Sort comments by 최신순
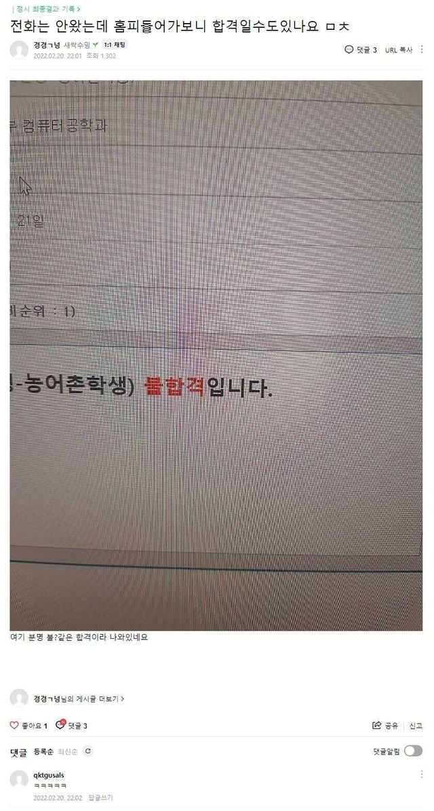434x811 pixels. pos(67,751)
